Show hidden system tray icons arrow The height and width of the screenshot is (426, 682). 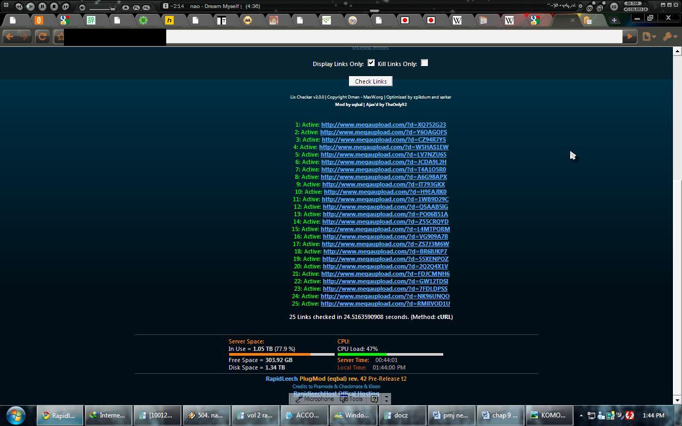[x=581, y=415]
